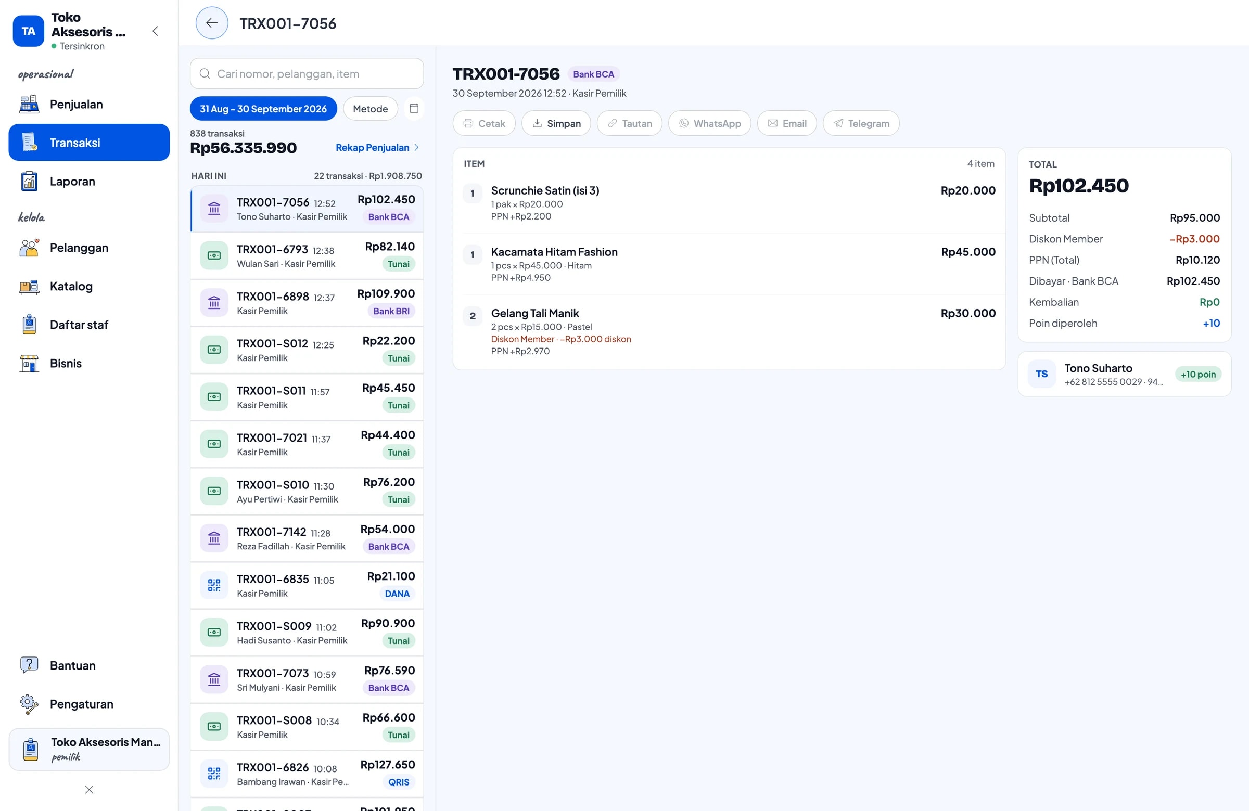Image resolution: width=1249 pixels, height=811 pixels.
Task: Click the cash icon of TRX001-6793
Action: (x=214, y=255)
